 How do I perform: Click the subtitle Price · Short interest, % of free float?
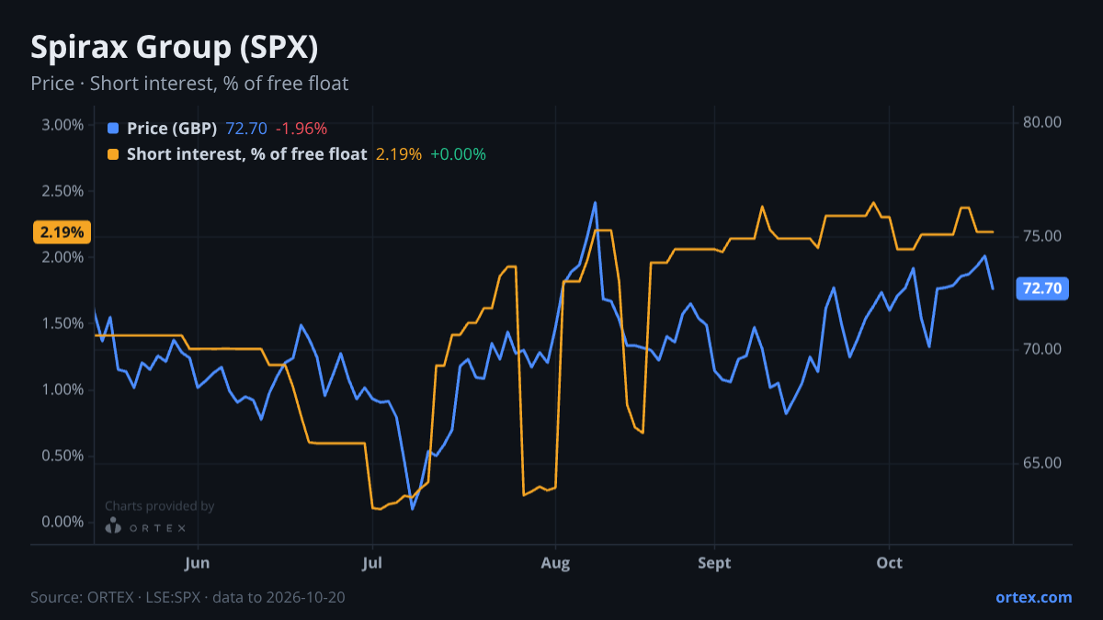coord(189,84)
